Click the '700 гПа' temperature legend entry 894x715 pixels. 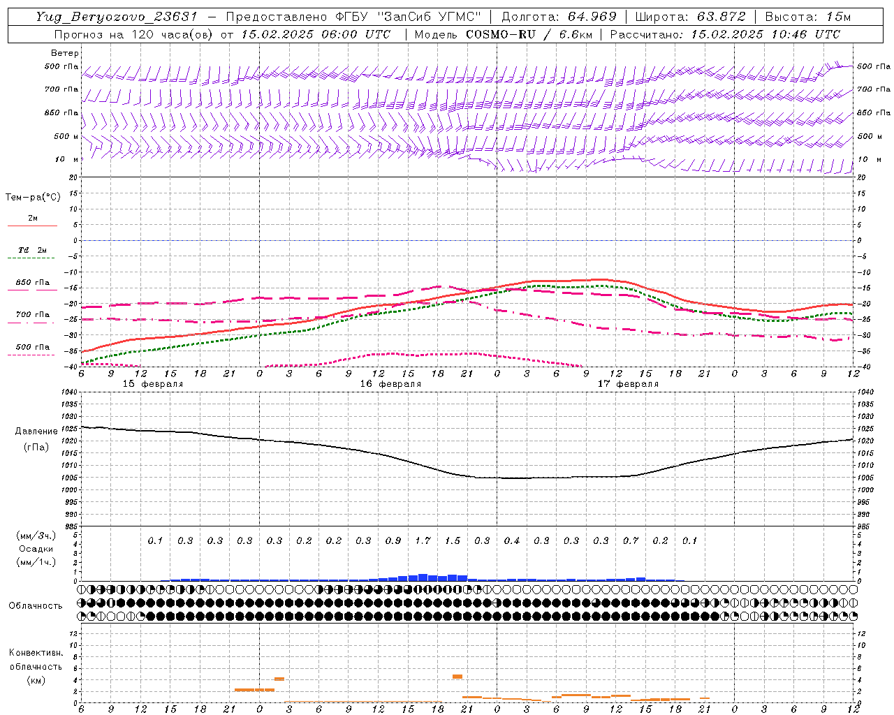[x=33, y=315]
